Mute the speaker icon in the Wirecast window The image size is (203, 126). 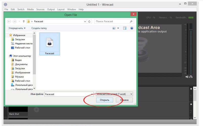pos(187,77)
